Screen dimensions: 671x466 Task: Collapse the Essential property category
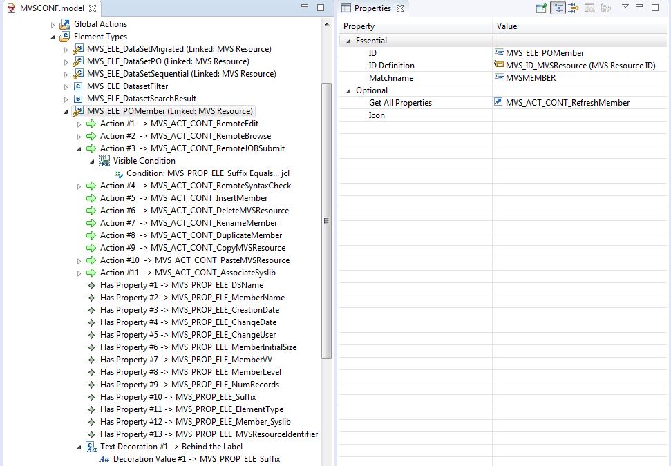point(349,41)
